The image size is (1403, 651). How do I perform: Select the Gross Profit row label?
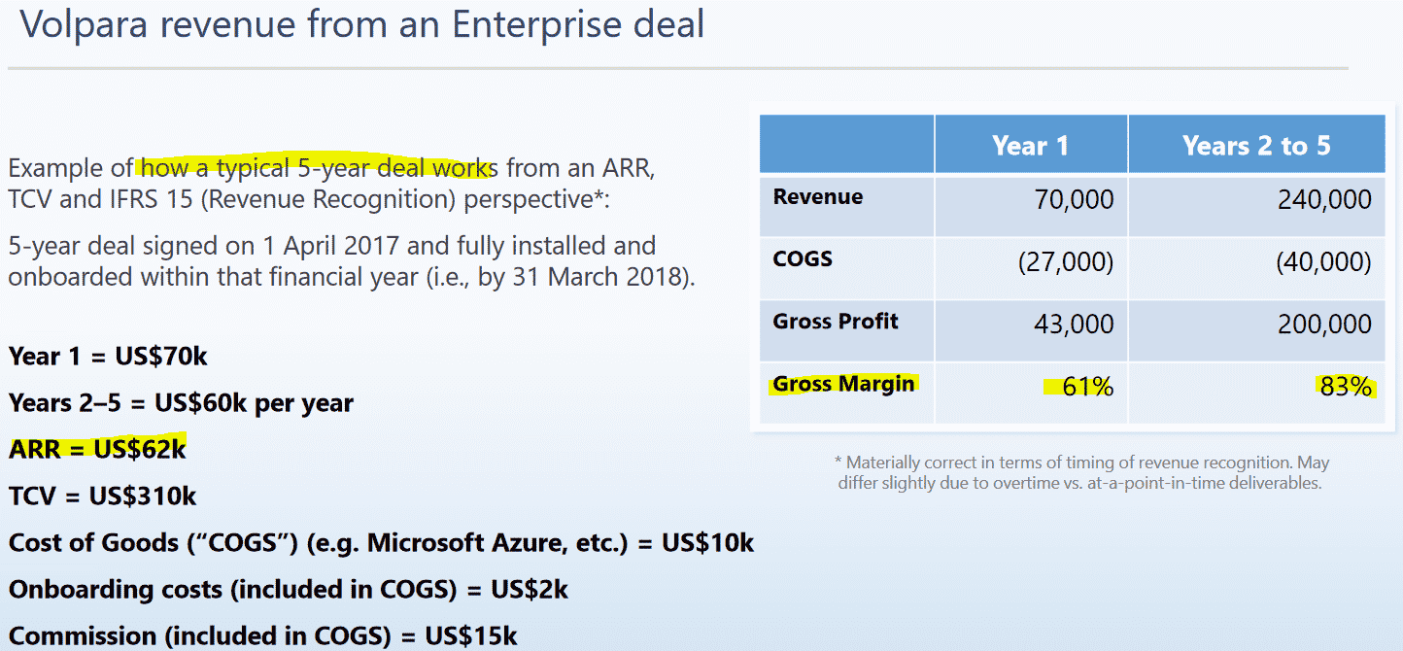pos(836,322)
